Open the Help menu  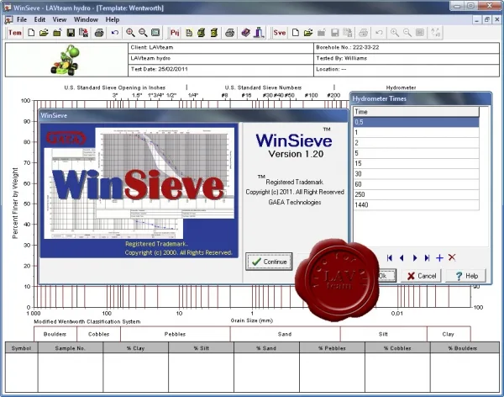(113, 19)
